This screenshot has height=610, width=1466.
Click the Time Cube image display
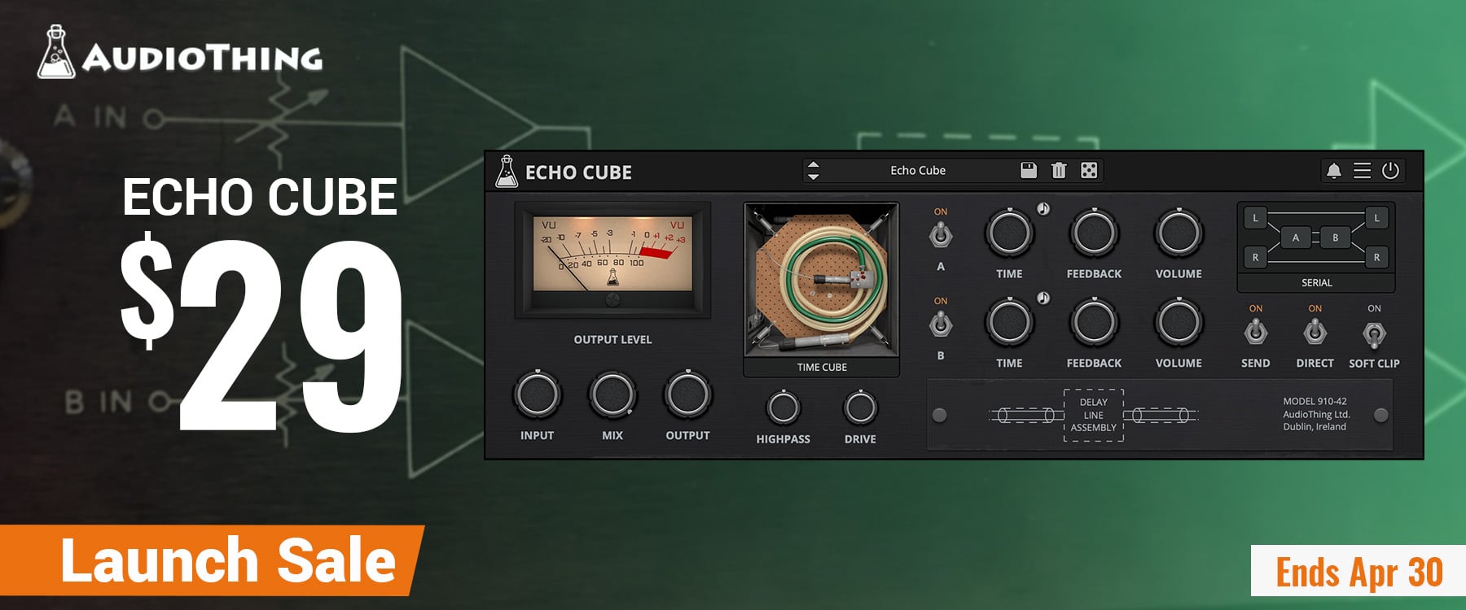(x=821, y=280)
